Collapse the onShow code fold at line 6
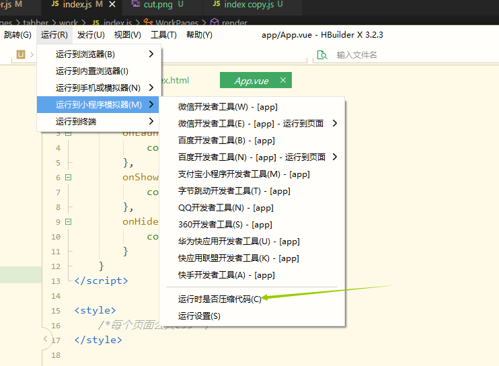The width and height of the screenshot is (499, 366). click(x=68, y=177)
